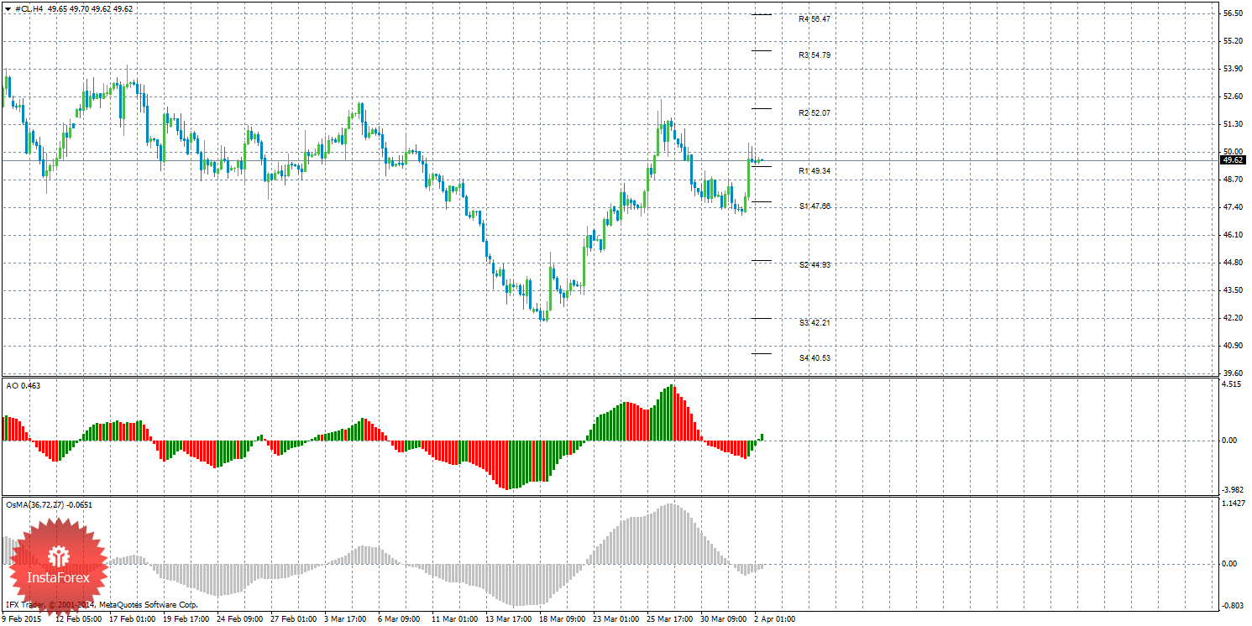Image resolution: width=1252 pixels, height=626 pixels.
Task: Click the S4 40.53 support level label
Action: pos(815,357)
